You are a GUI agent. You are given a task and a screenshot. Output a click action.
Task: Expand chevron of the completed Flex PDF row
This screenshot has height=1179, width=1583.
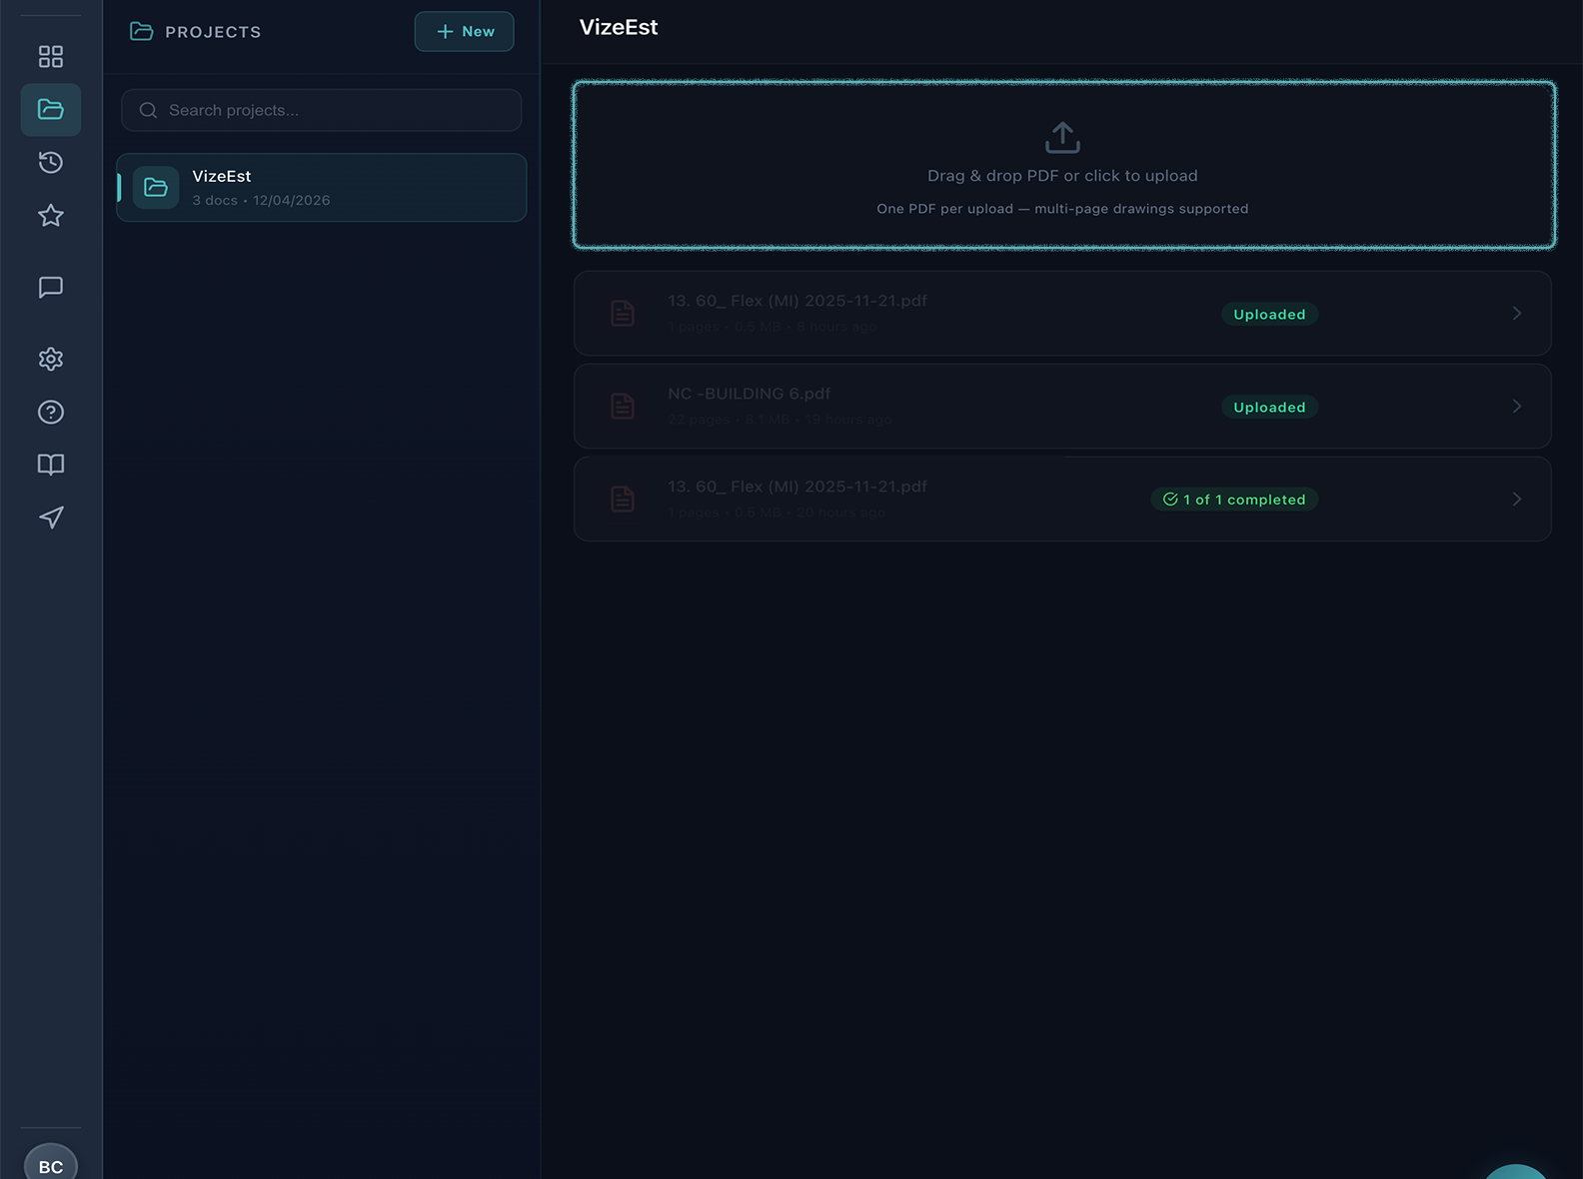(1516, 500)
